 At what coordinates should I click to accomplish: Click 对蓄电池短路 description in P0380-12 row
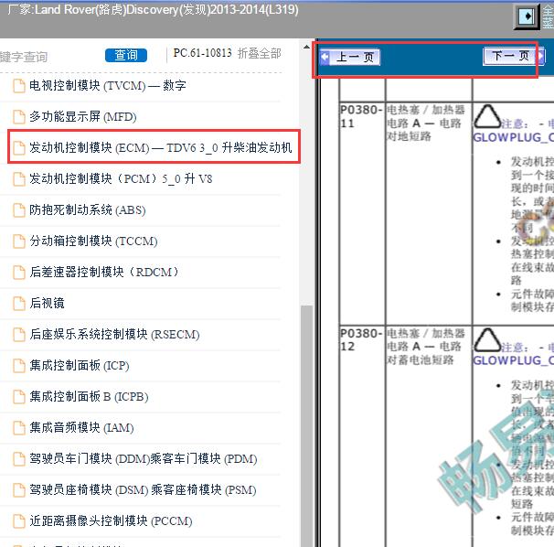(x=421, y=359)
